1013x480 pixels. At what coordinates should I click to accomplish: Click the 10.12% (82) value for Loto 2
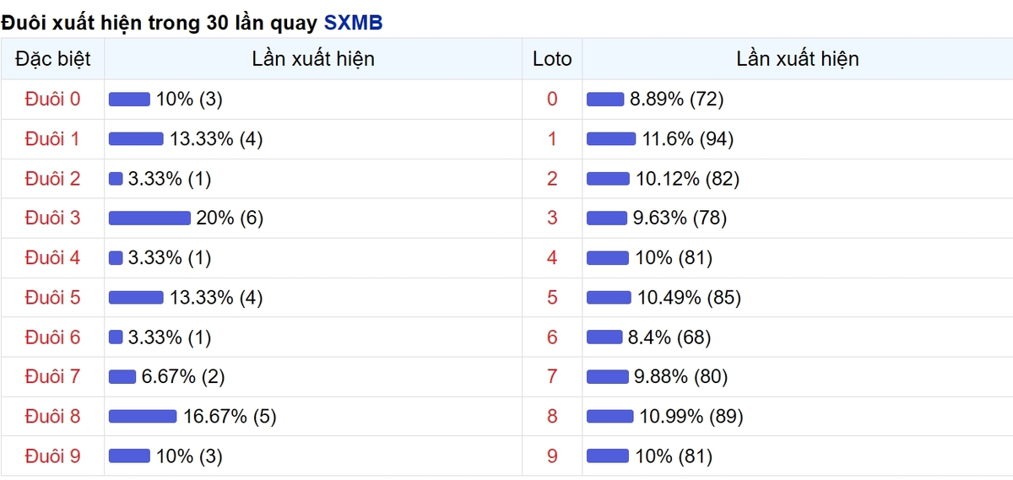tap(686, 179)
